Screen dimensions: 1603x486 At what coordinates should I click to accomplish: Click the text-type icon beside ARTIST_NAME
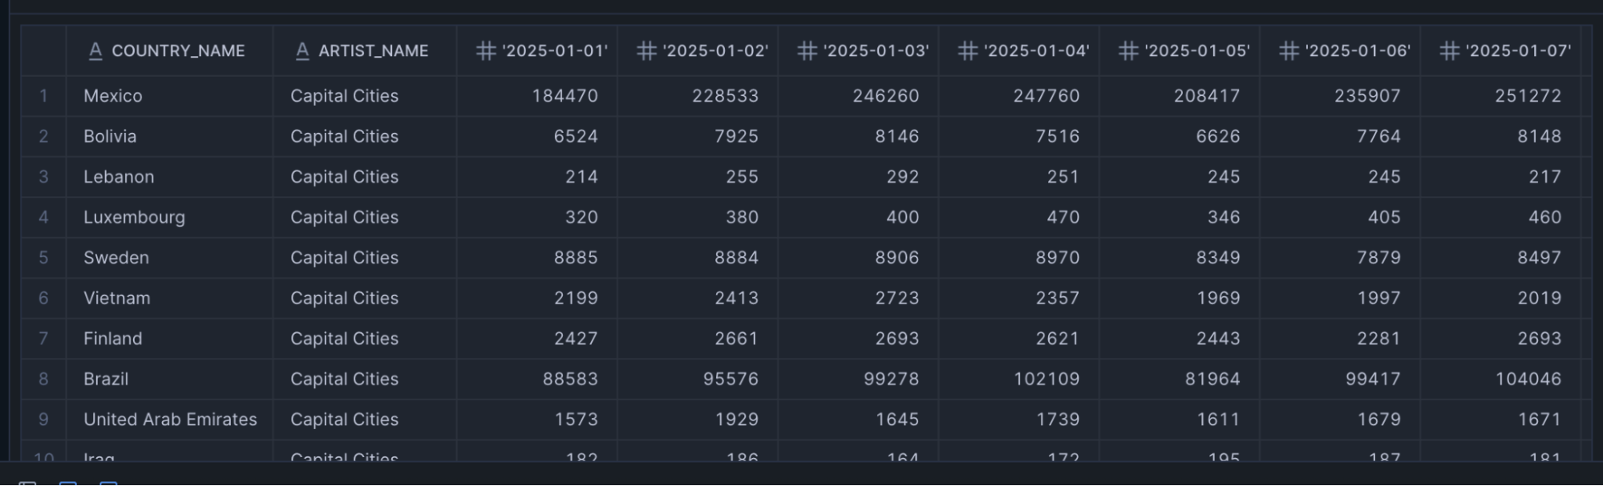click(x=302, y=51)
